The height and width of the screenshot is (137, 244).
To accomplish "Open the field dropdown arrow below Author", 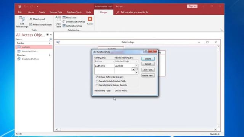I will (133, 69).
